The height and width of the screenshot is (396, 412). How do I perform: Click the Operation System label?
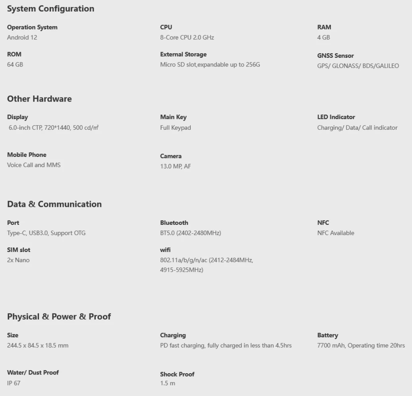click(x=32, y=27)
